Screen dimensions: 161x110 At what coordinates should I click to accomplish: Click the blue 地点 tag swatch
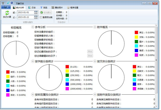8,90
